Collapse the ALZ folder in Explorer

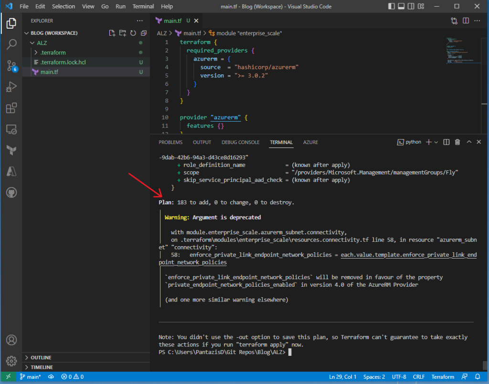click(x=42, y=43)
